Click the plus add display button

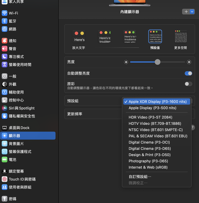(186, 12)
